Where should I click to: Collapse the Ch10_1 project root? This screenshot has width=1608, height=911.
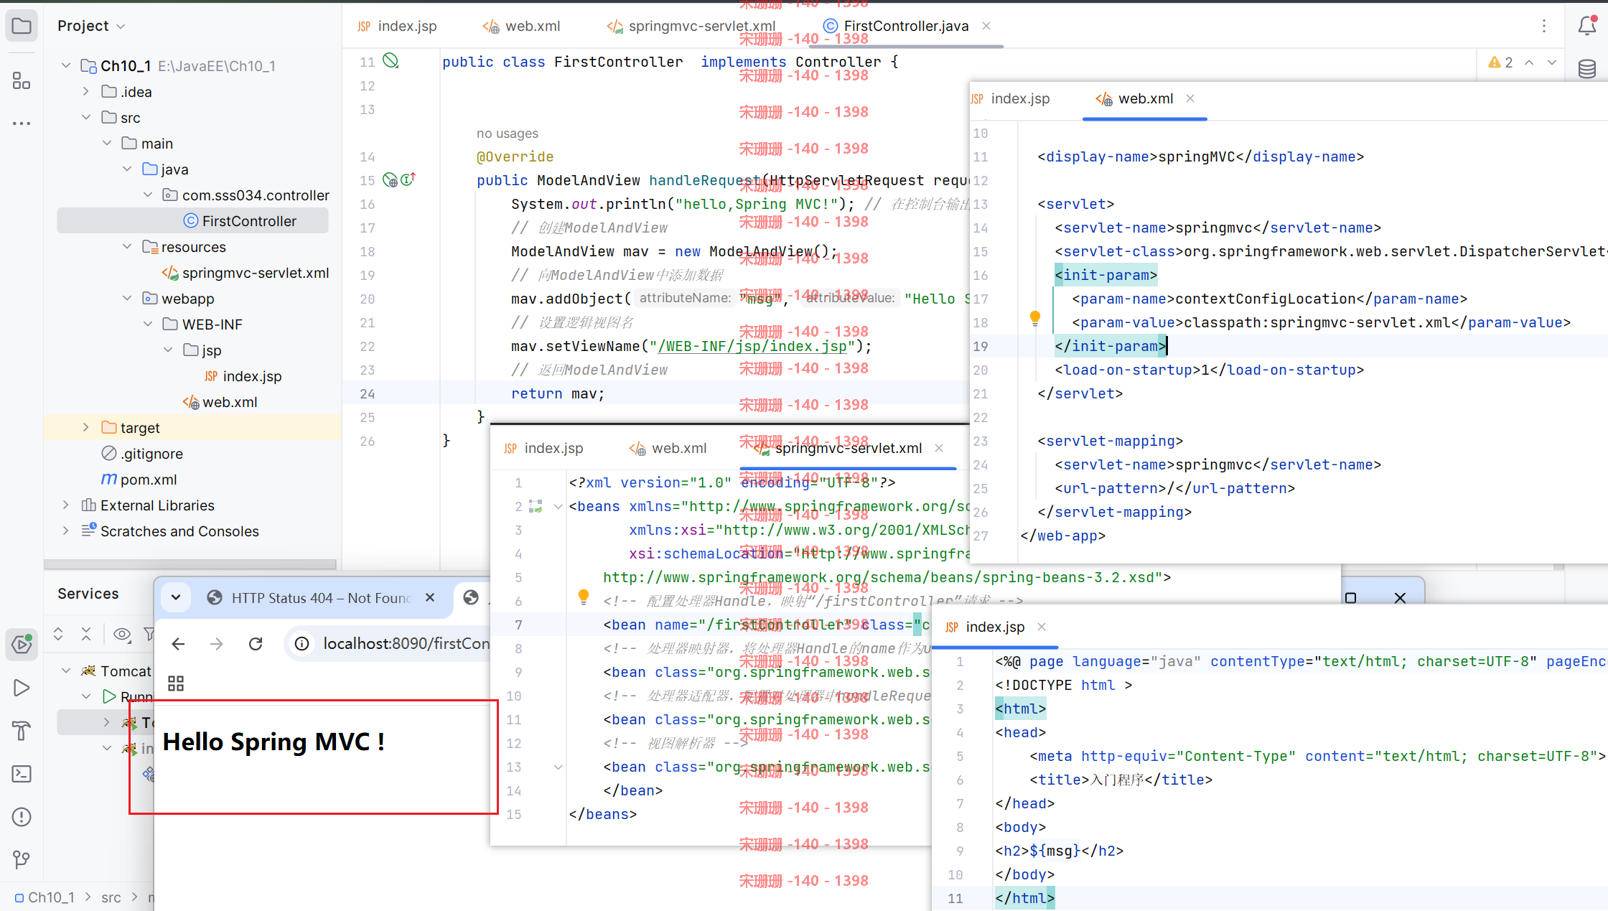coord(66,65)
